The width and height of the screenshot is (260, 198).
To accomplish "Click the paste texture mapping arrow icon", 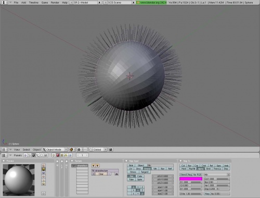I will [98, 166].
